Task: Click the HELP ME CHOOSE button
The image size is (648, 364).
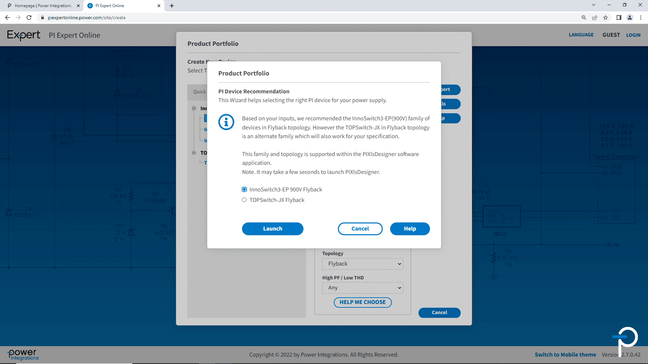Action: [x=362, y=302]
